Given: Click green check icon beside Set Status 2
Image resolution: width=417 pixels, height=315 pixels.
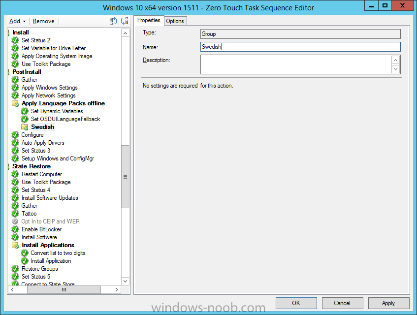Looking at the screenshot, I should tap(15, 40).
